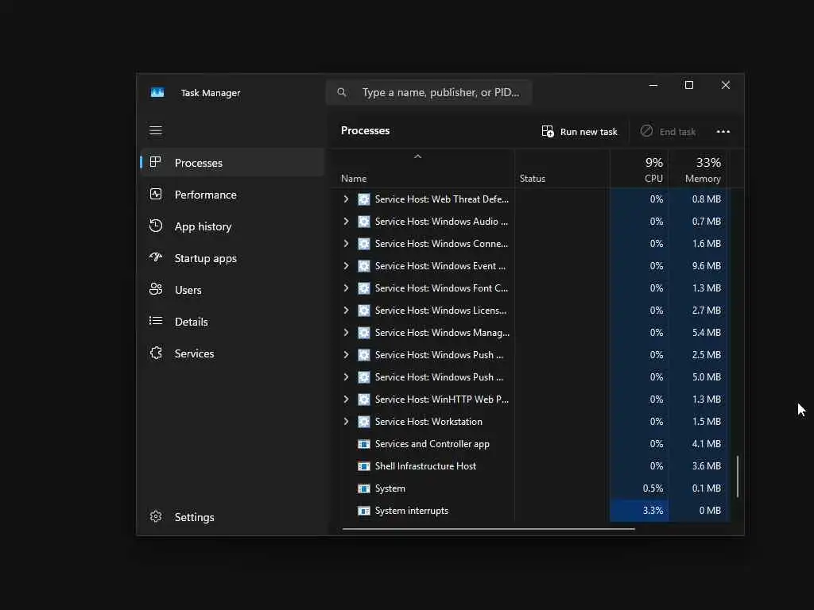Select the Service Host: Windows Licens... name
Viewport: 814px width, 610px height.
tap(440, 311)
